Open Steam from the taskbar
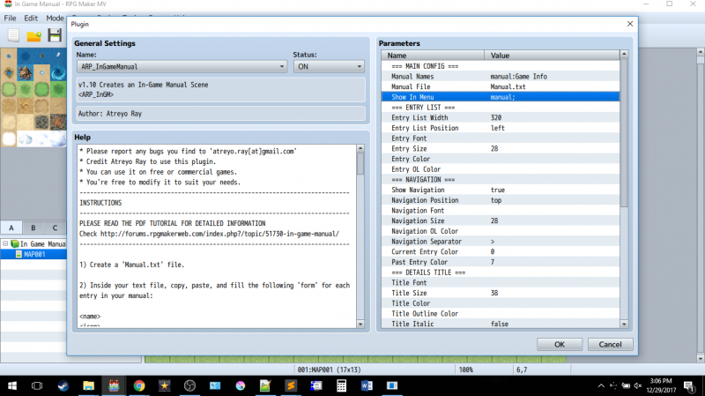This screenshot has height=396, width=705. click(63, 385)
